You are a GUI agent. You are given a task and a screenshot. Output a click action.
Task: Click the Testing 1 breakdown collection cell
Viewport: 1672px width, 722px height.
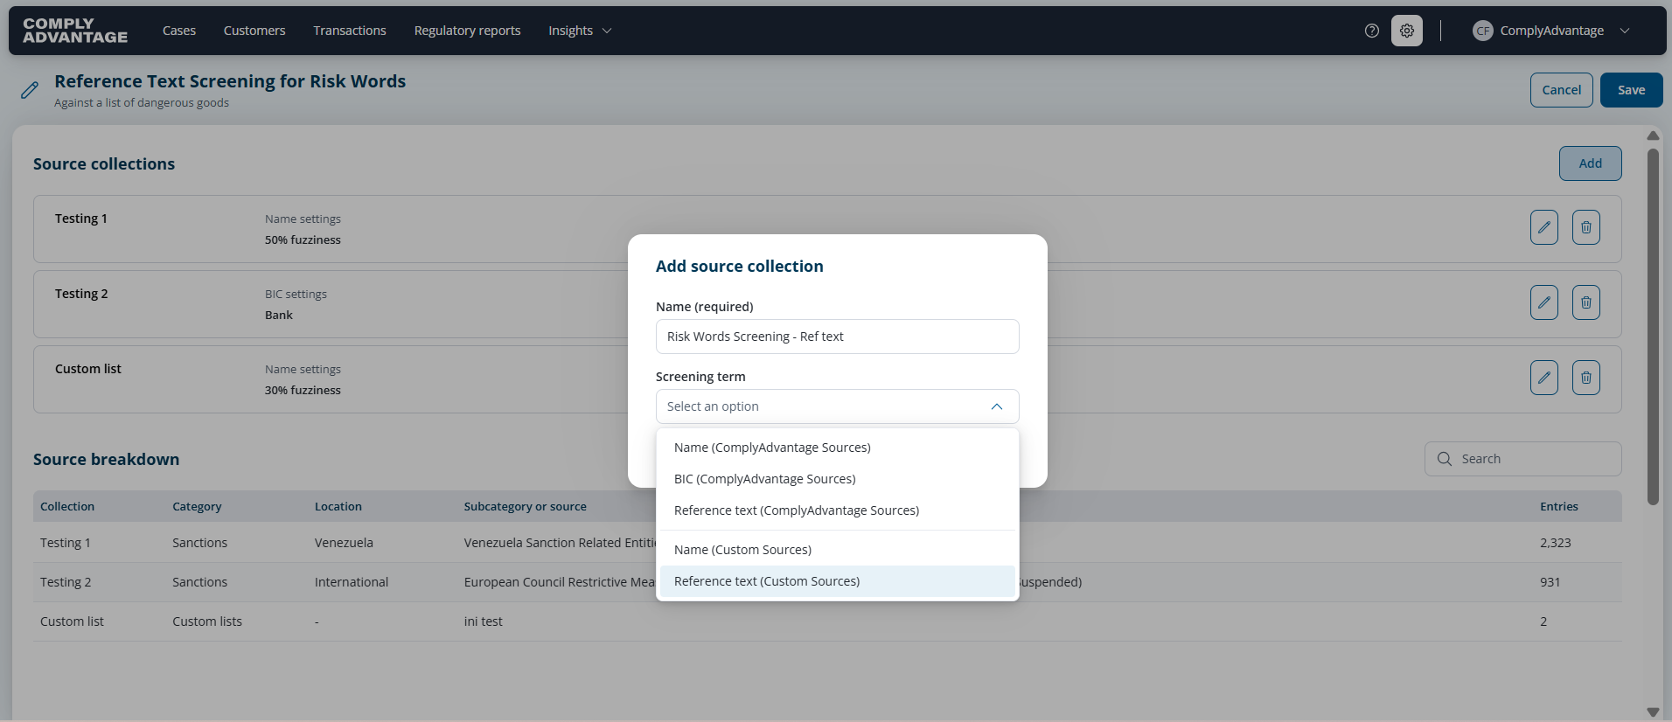pyautogui.click(x=66, y=543)
